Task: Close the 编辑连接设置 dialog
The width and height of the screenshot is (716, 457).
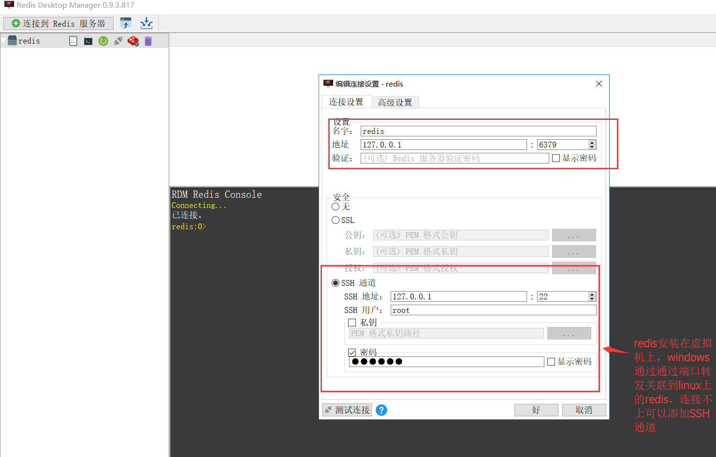Action: (599, 84)
